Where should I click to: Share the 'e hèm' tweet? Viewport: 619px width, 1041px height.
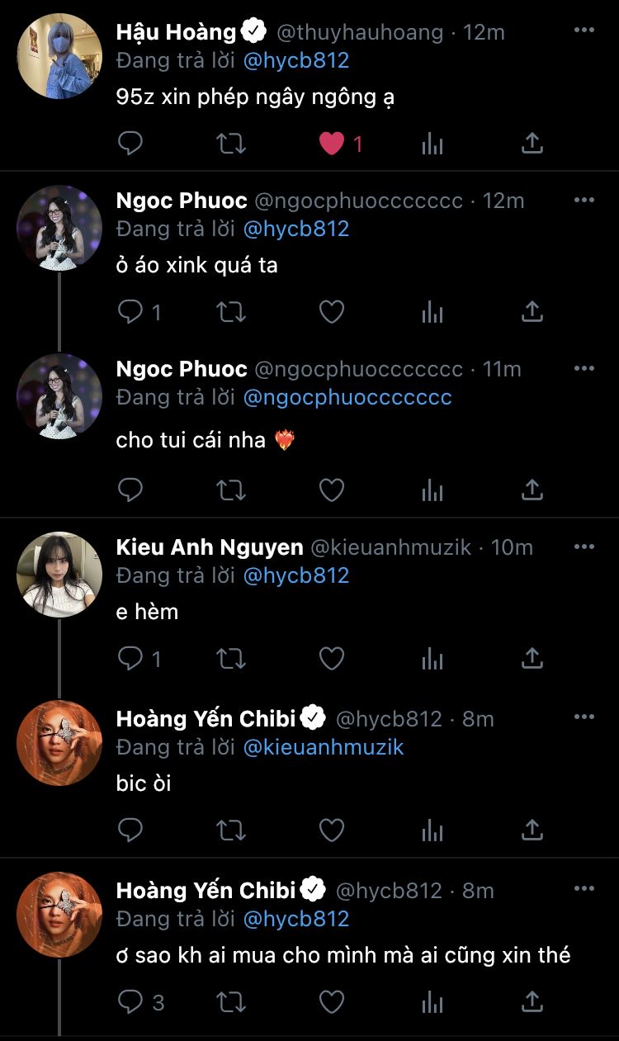532,658
